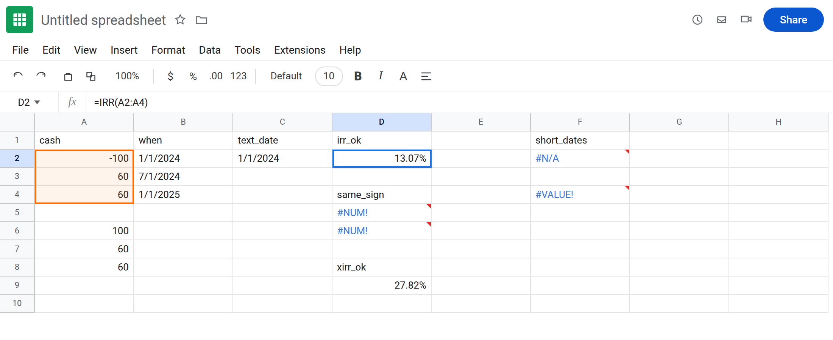The width and height of the screenshot is (833, 340).
Task: Select row 5 header
Action: pos(17,213)
